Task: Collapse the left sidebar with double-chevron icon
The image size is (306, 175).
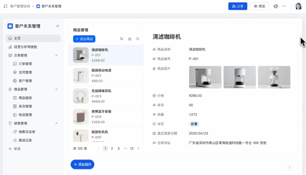Action: click(x=57, y=26)
